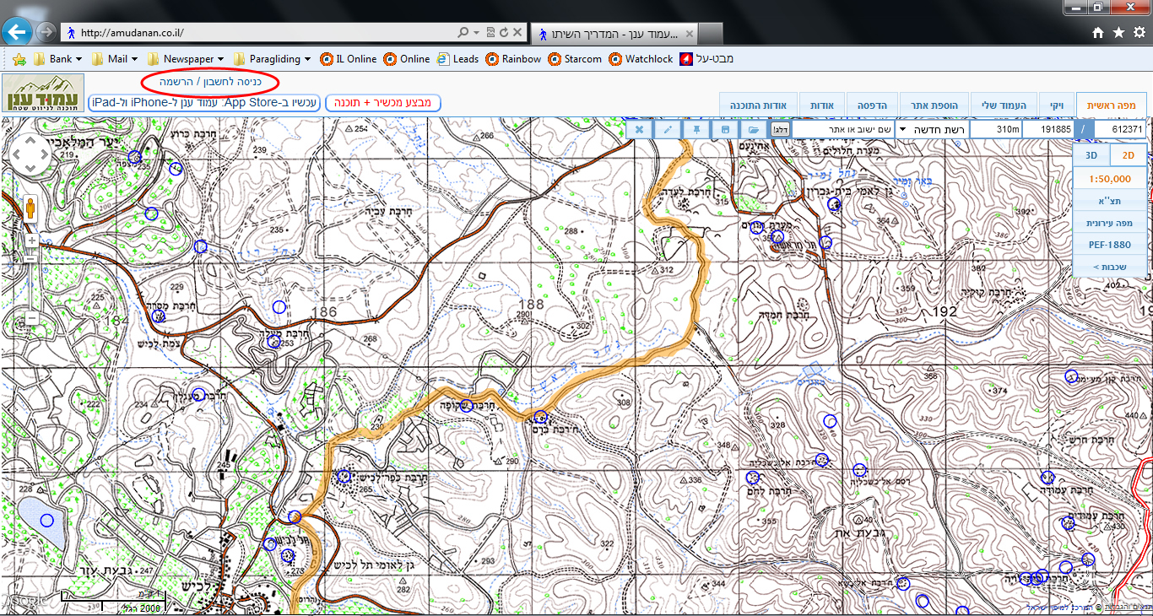This screenshot has width=1153, height=616.
Task: Click the save diskette icon in map toolbar
Action: 724,129
